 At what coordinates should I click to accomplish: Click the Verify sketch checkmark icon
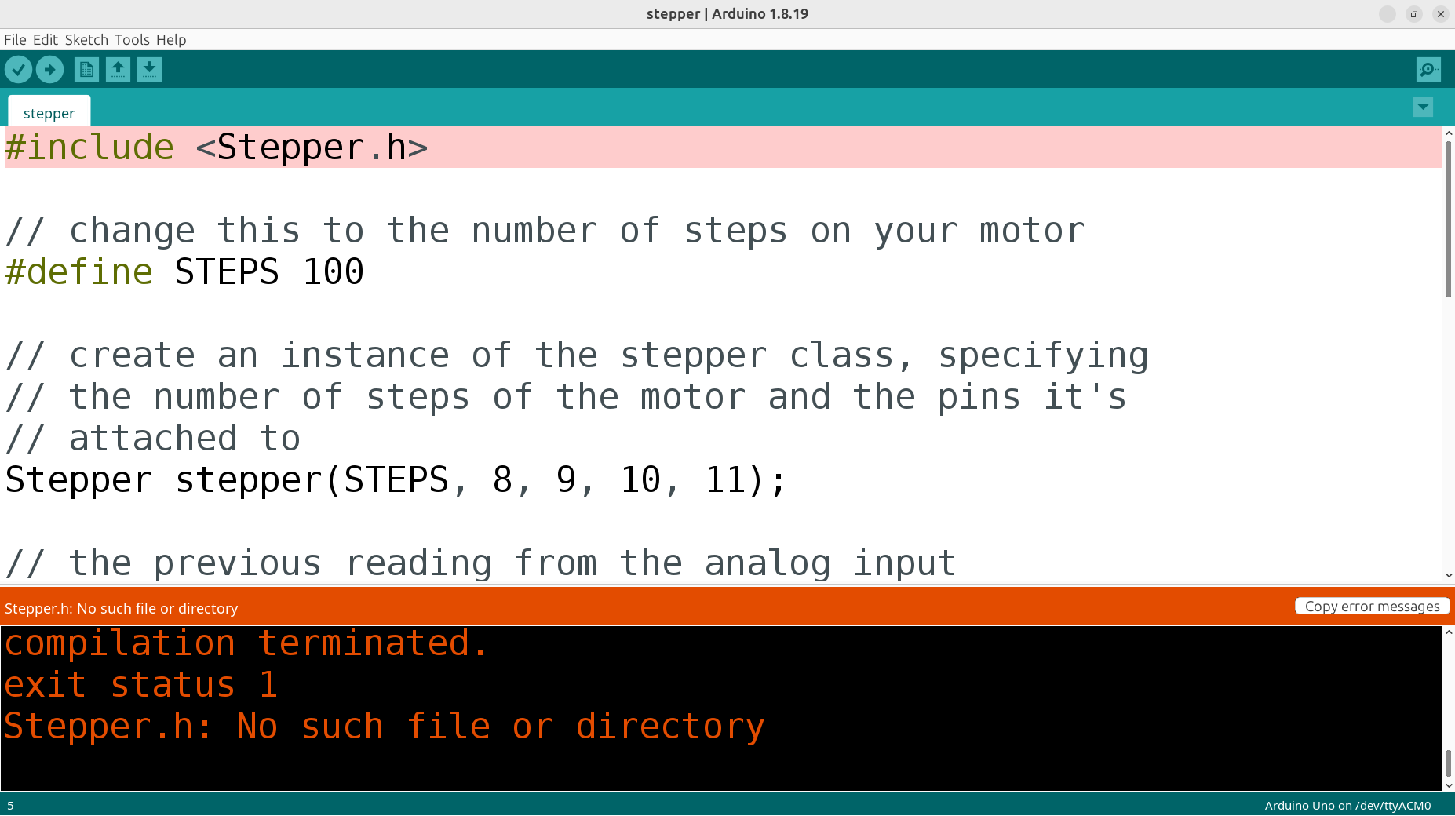click(18, 70)
